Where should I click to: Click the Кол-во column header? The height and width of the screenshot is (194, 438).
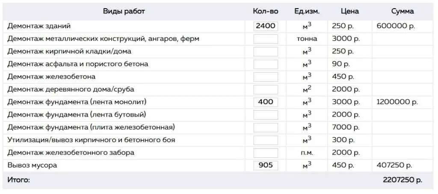[x=266, y=12]
